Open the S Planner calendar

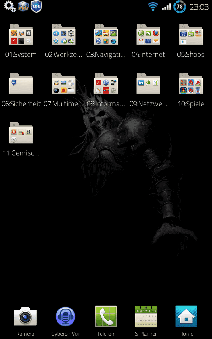146,316
